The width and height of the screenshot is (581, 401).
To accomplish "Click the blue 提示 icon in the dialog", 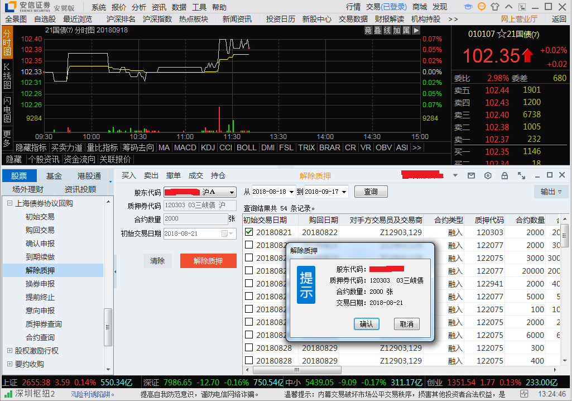I will [x=306, y=284].
